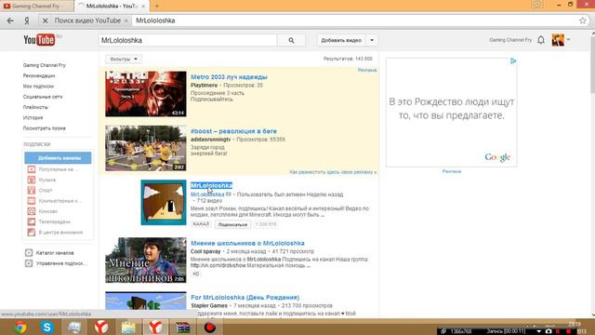Open the Gaming Channel Fry header link
Viewport: 595px width, 335px height.
[510, 40]
